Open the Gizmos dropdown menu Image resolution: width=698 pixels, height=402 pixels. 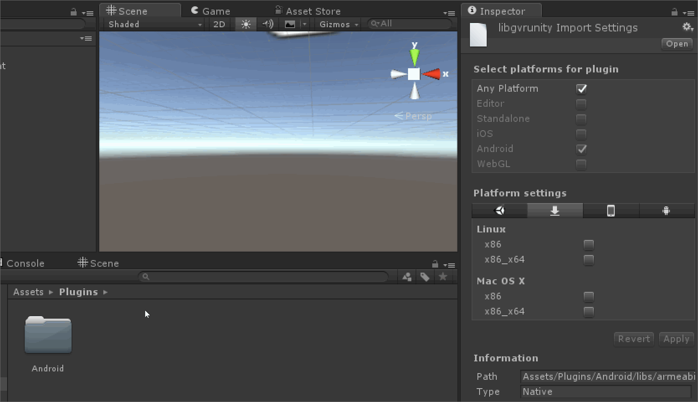tap(339, 24)
